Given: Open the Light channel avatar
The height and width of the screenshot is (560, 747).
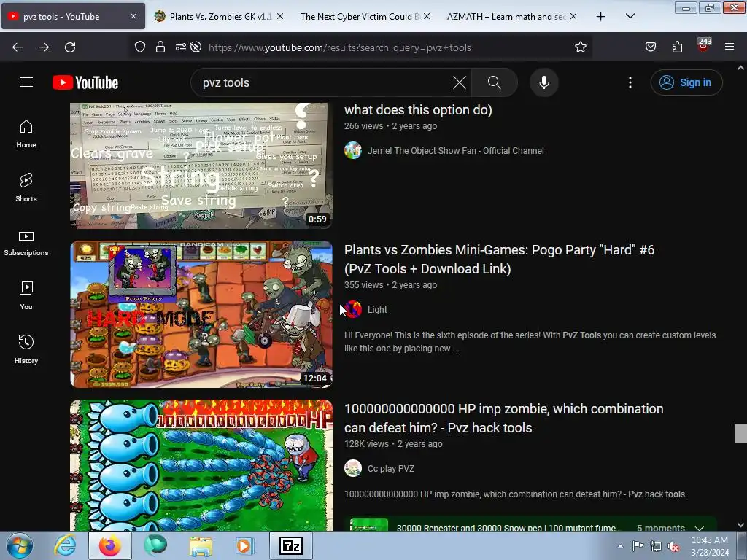Looking at the screenshot, I should (x=353, y=309).
